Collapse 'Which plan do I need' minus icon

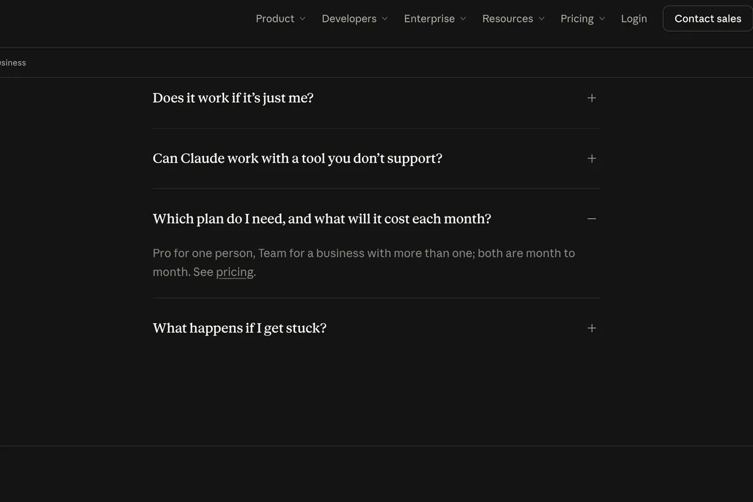pyautogui.click(x=592, y=218)
